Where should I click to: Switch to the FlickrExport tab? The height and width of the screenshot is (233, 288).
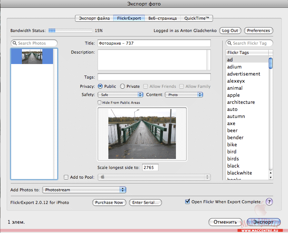tap(129, 18)
